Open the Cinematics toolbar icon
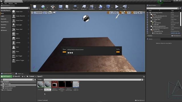Image resolution: width=182 pixels, height=102 pixels. tap(92, 7)
